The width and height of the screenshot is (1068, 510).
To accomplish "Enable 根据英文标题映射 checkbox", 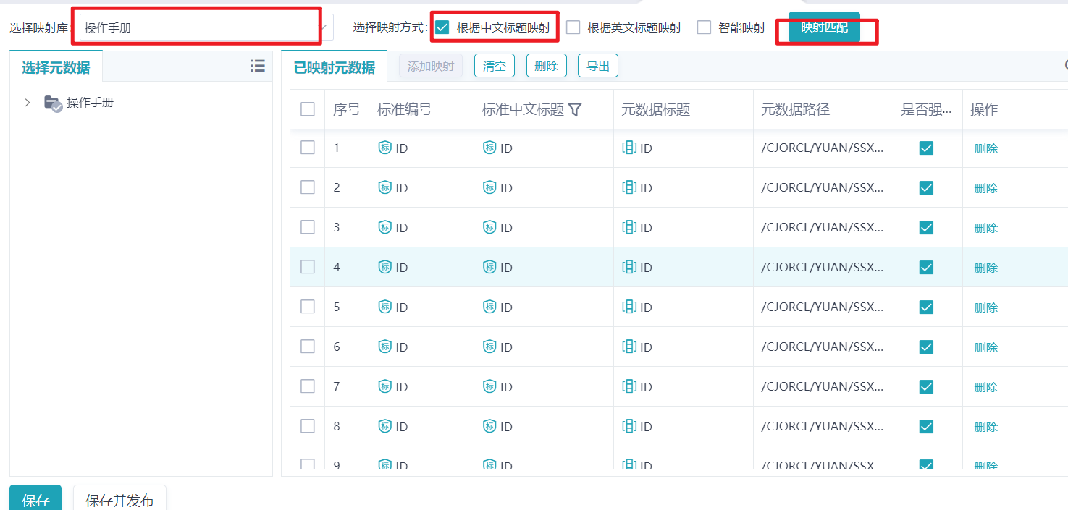I will coord(573,27).
